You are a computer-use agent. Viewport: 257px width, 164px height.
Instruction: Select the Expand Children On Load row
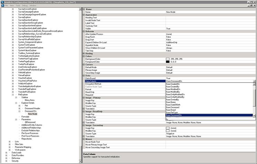[170, 42]
